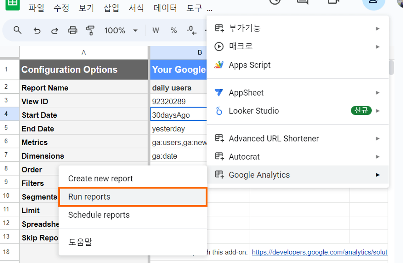Expand the AppSheet submenu arrow
The image size is (403, 263).
(x=378, y=93)
